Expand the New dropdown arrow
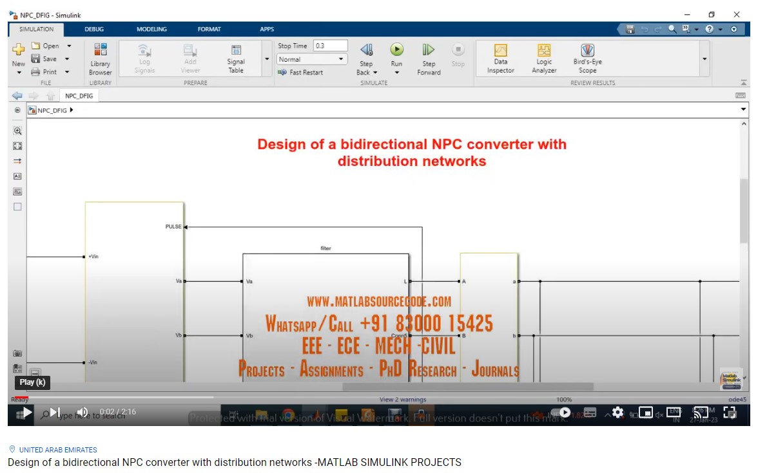The height and width of the screenshot is (473, 758). pyautogui.click(x=19, y=72)
